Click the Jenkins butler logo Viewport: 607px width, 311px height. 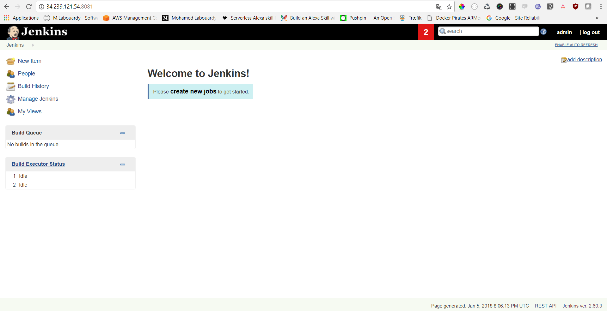point(13,32)
